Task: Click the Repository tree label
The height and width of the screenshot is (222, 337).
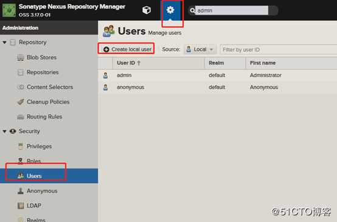Action: point(33,43)
